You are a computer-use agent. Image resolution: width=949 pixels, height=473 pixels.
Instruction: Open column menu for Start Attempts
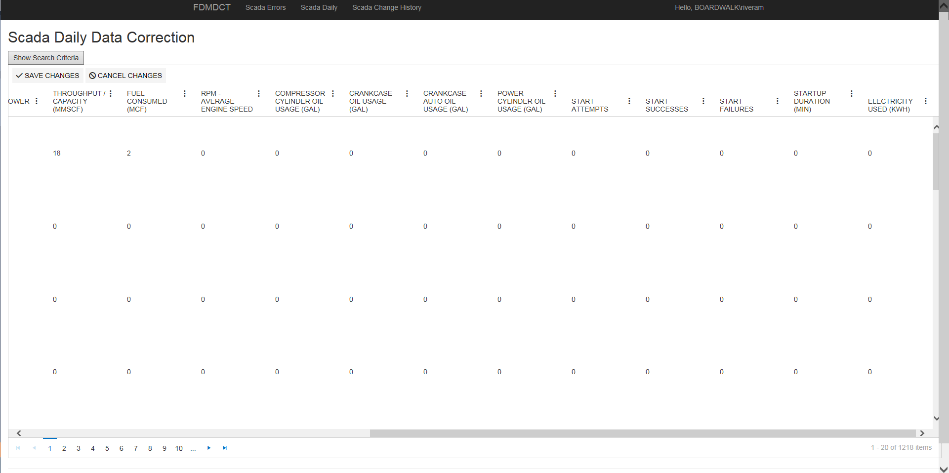point(629,101)
